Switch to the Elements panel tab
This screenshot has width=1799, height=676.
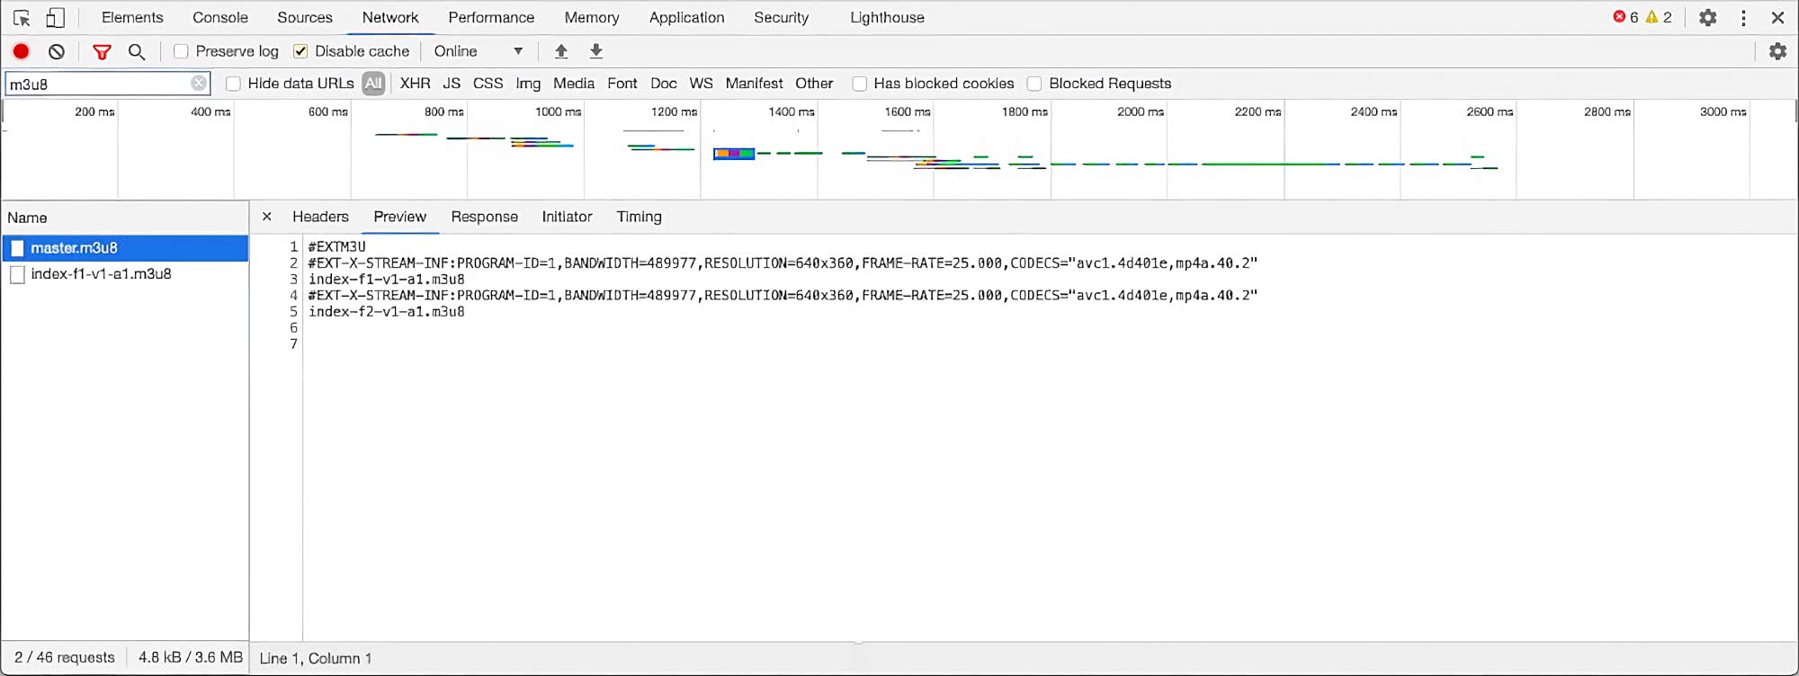pos(132,17)
